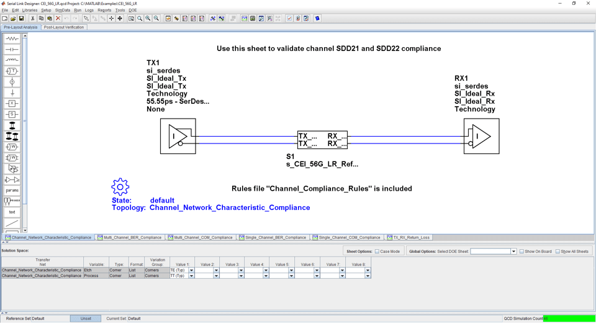Toggle the Show On Board checkbox
The image size is (596, 323).
[521, 252]
